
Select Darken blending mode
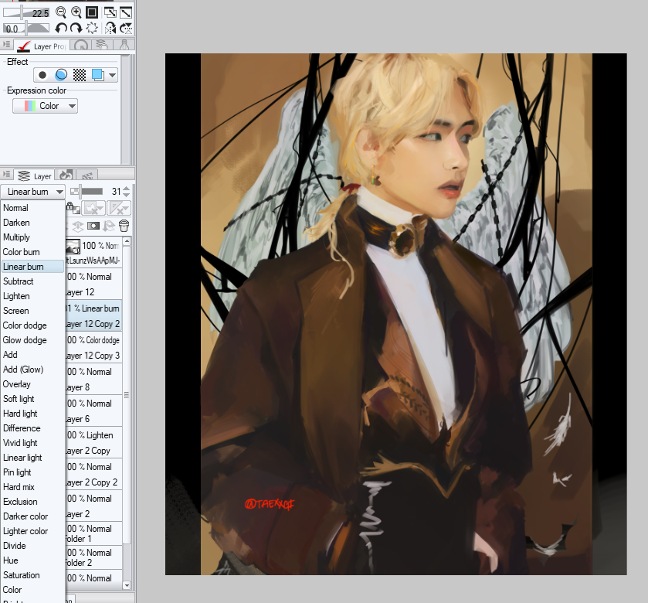tap(32, 223)
